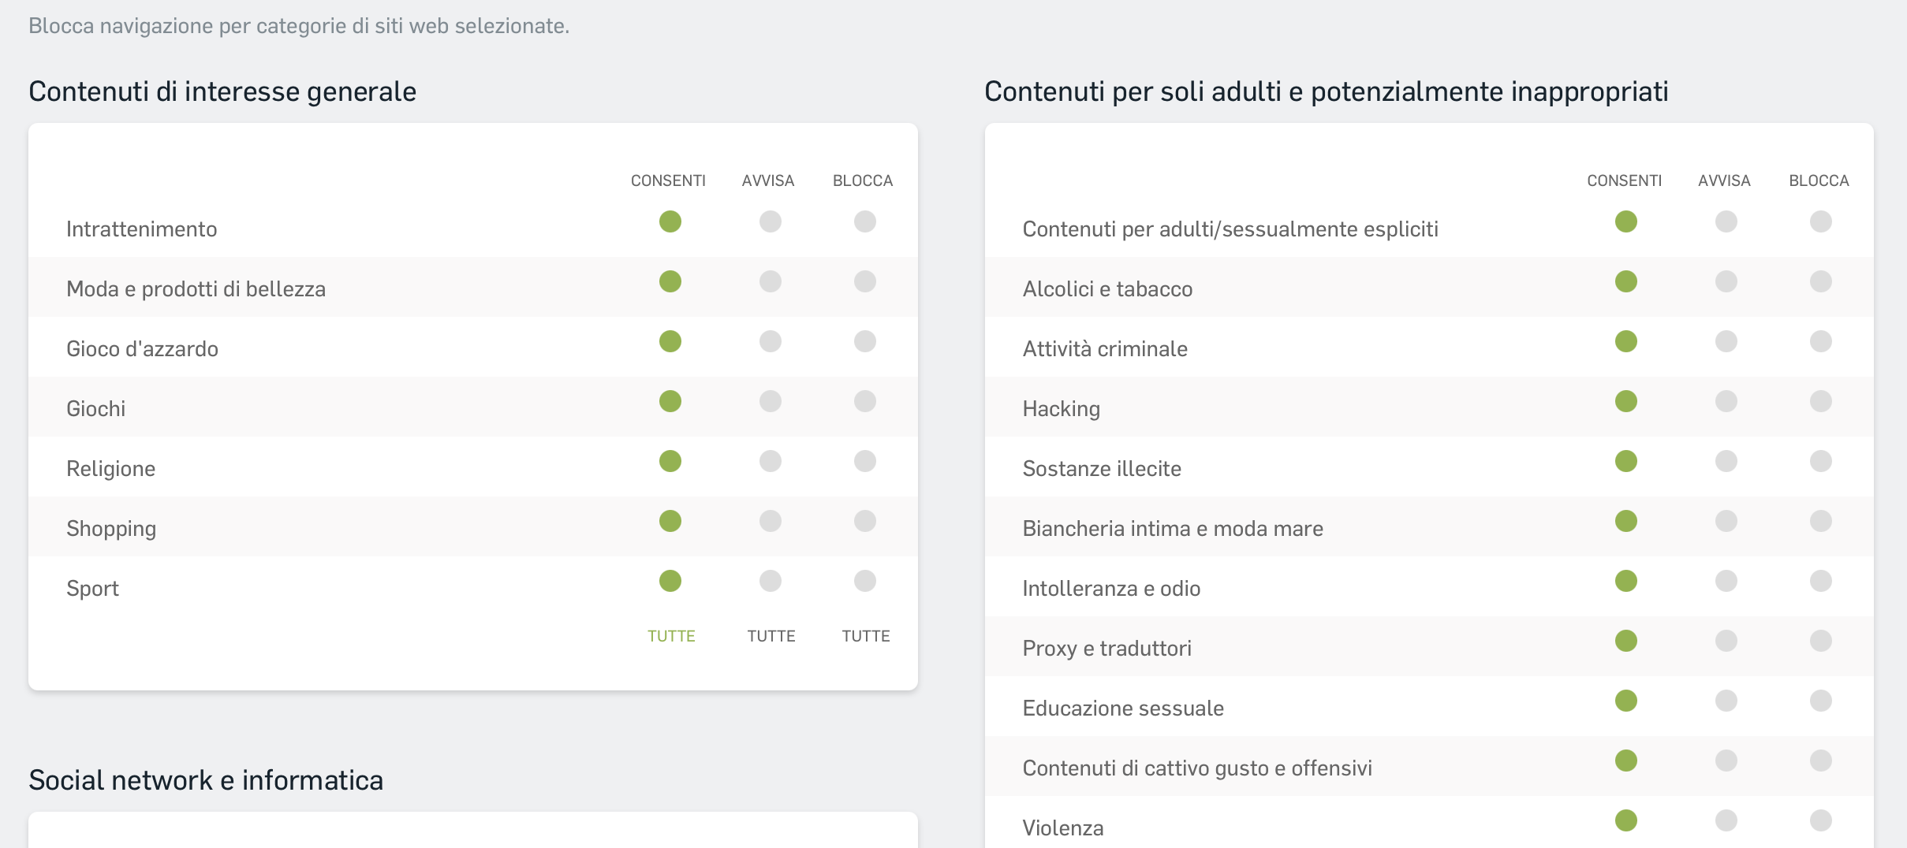Block Contenuti di cattivo gusto e offensivi

1821,761
